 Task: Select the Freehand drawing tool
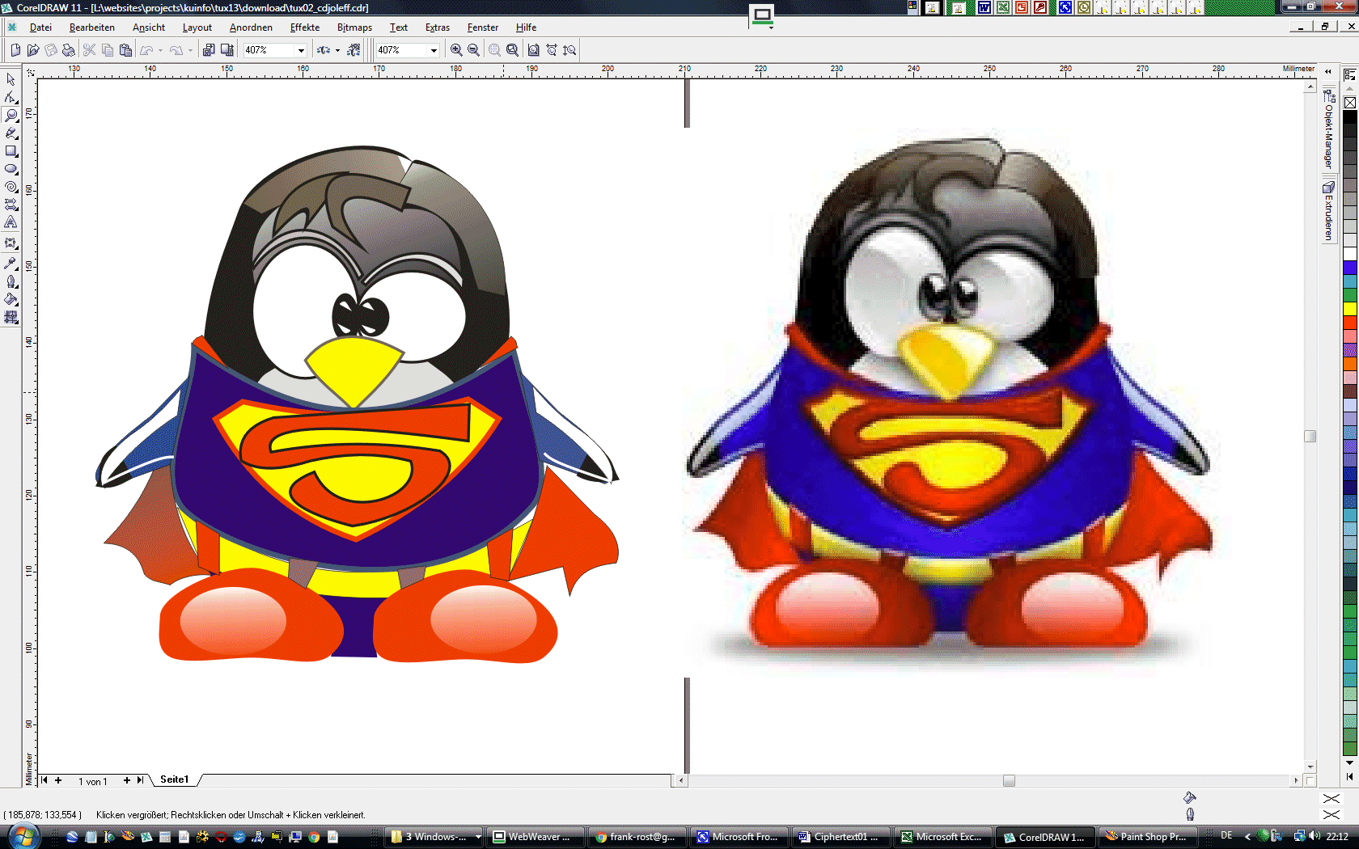(11, 133)
